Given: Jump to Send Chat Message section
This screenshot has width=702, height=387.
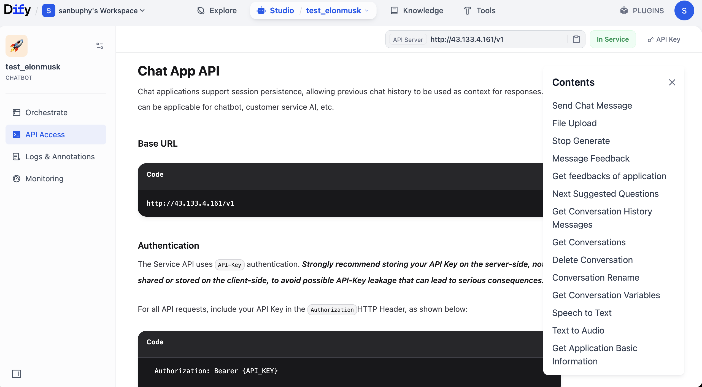Looking at the screenshot, I should [x=592, y=106].
